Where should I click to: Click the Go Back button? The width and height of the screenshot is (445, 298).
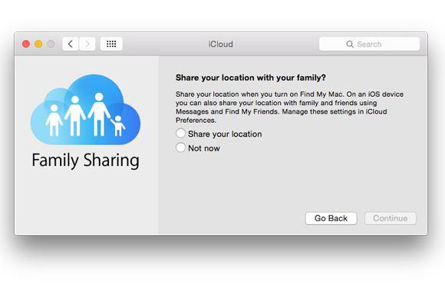[x=331, y=218]
